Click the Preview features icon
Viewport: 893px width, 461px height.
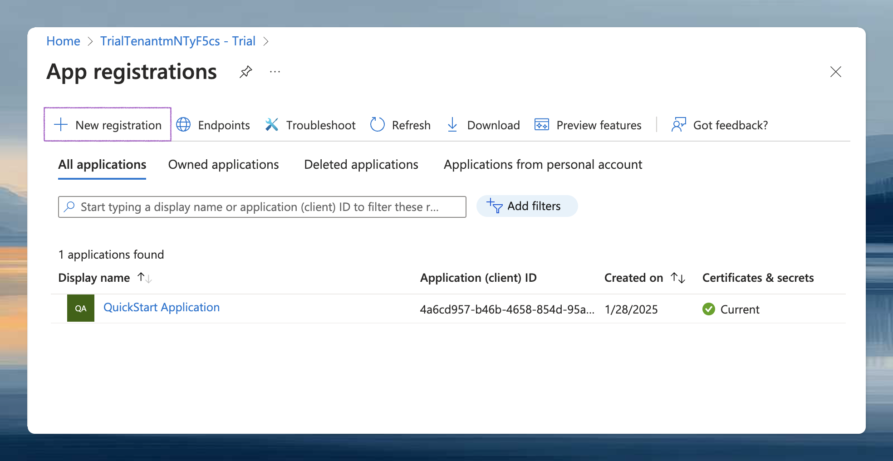point(542,124)
